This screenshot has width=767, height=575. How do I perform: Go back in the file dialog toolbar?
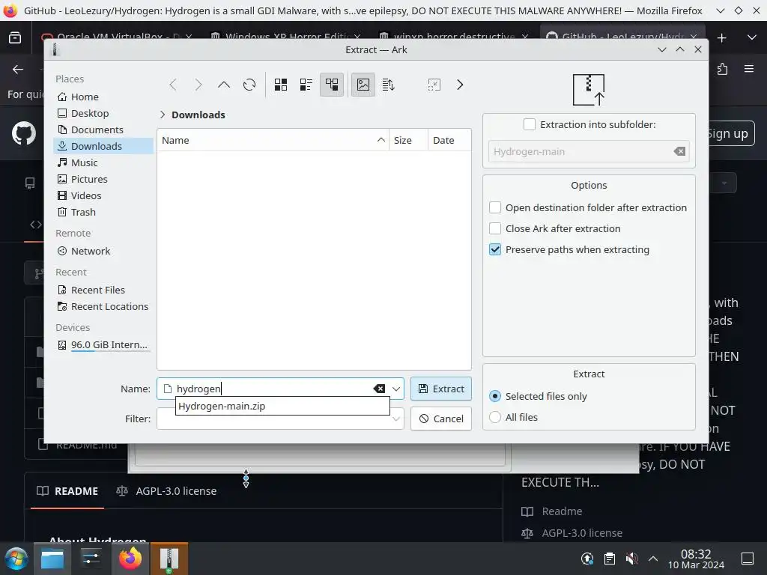(173, 85)
